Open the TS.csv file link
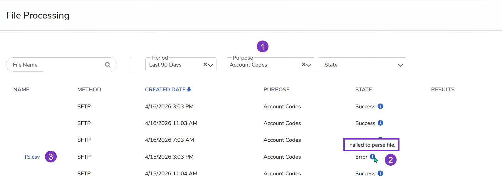502x183 pixels. click(32, 157)
